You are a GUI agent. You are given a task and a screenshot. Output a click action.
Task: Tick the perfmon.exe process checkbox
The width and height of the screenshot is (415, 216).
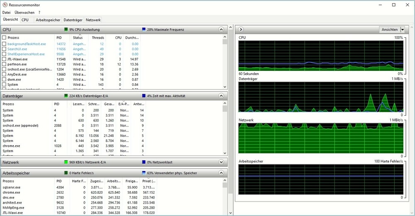pos(4,64)
